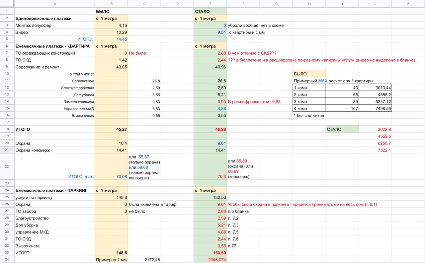This screenshot has height=263, width=425.
Task: Click the '* без счетчиков' note
Action: [x=309, y=115]
